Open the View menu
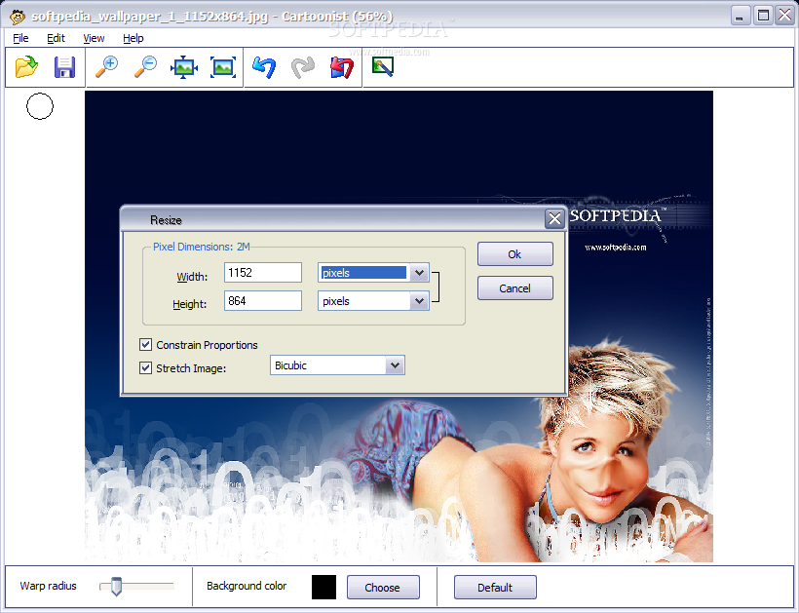Screen dimensions: 799x613 click(94, 38)
